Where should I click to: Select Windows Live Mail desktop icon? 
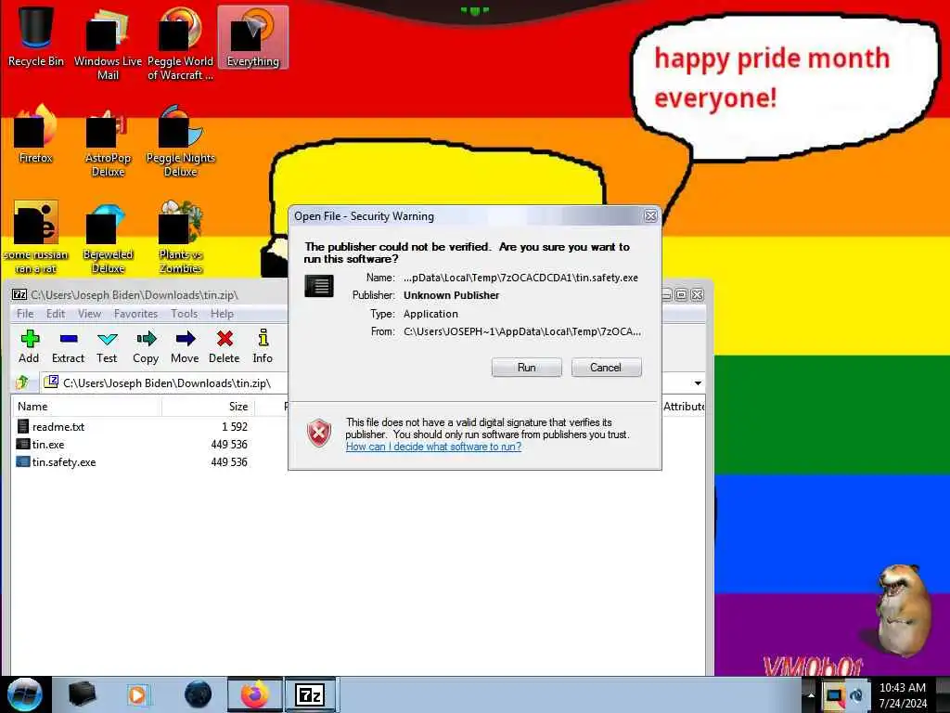click(108, 43)
